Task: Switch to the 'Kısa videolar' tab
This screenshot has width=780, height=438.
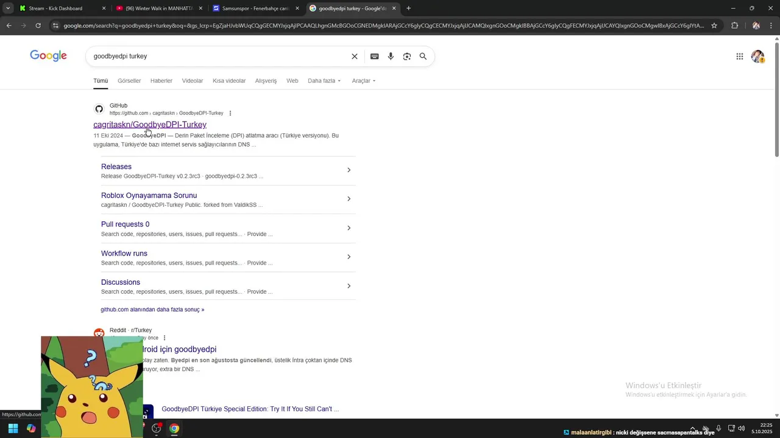Action: (229, 81)
